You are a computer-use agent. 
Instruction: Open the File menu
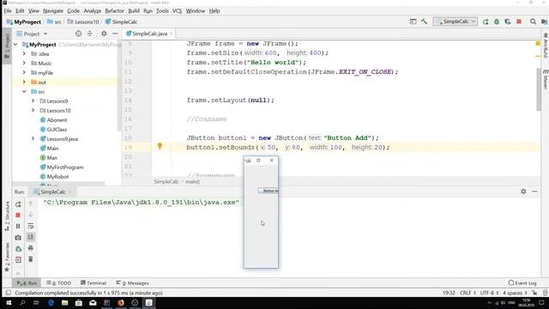[8, 11]
